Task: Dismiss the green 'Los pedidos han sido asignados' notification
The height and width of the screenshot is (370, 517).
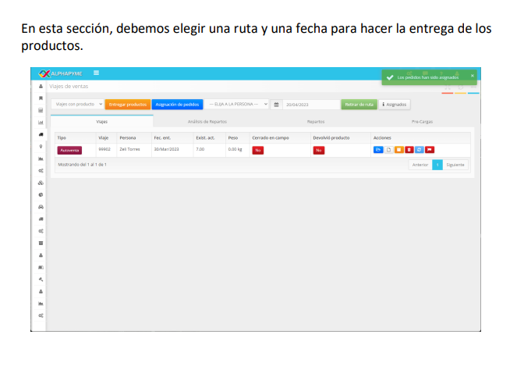Action: click(x=472, y=76)
